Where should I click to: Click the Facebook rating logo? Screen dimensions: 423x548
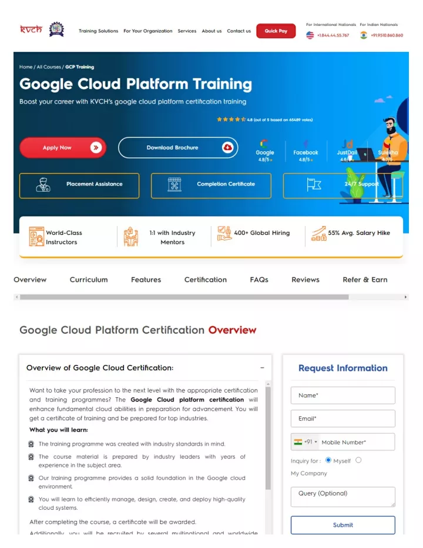(x=305, y=144)
